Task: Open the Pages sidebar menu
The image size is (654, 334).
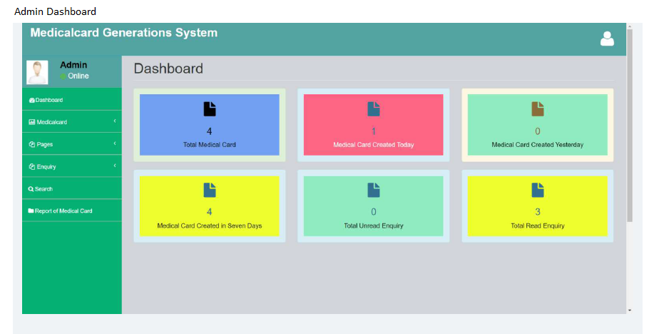Action: tap(72, 143)
